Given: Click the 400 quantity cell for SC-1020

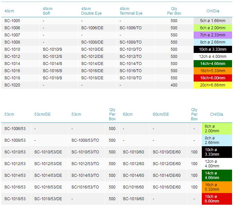Looking at the screenshot, I should [174, 85].
